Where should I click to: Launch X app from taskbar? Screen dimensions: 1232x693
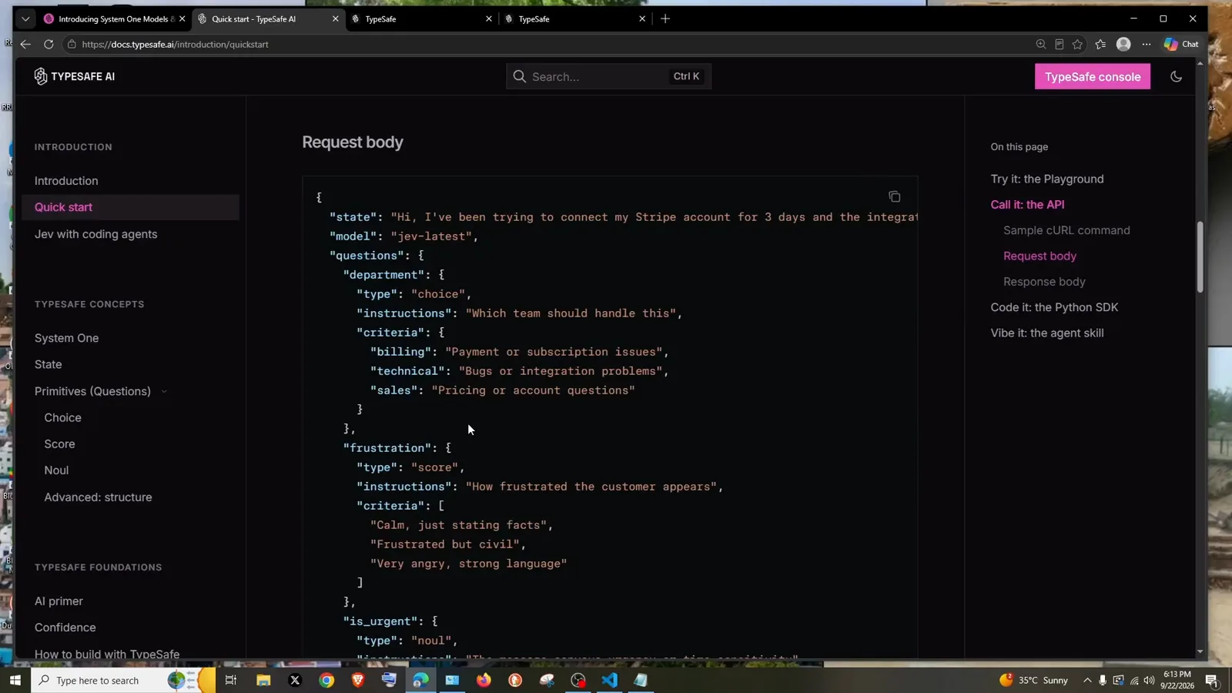(295, 680)
